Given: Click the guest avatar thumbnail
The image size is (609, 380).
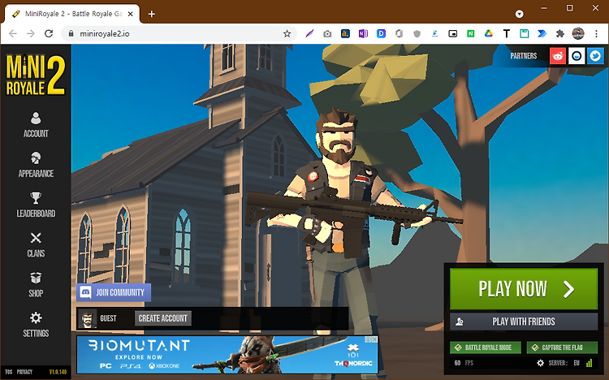Looking at the screenshot, I should tap(88, 318).
